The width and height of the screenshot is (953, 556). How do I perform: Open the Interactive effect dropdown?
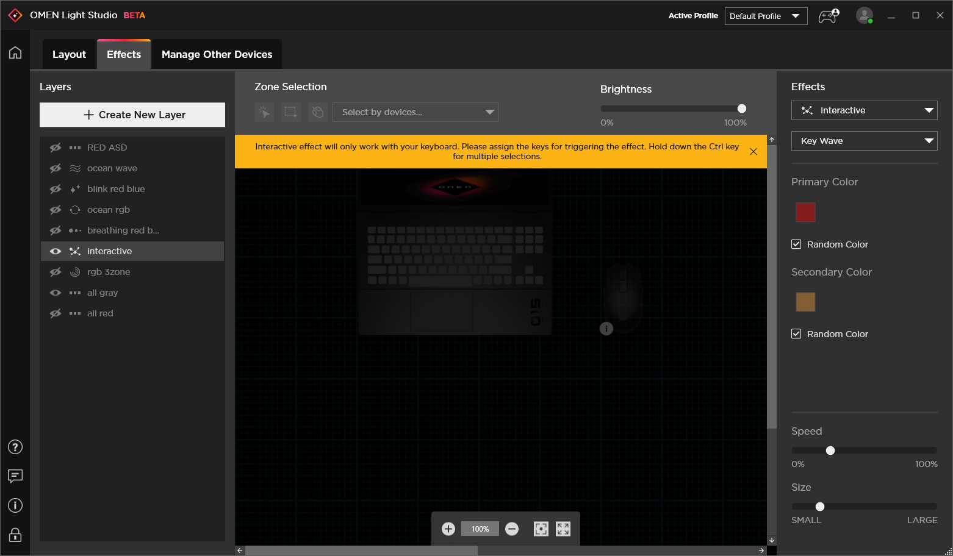(x=864, y=110)
